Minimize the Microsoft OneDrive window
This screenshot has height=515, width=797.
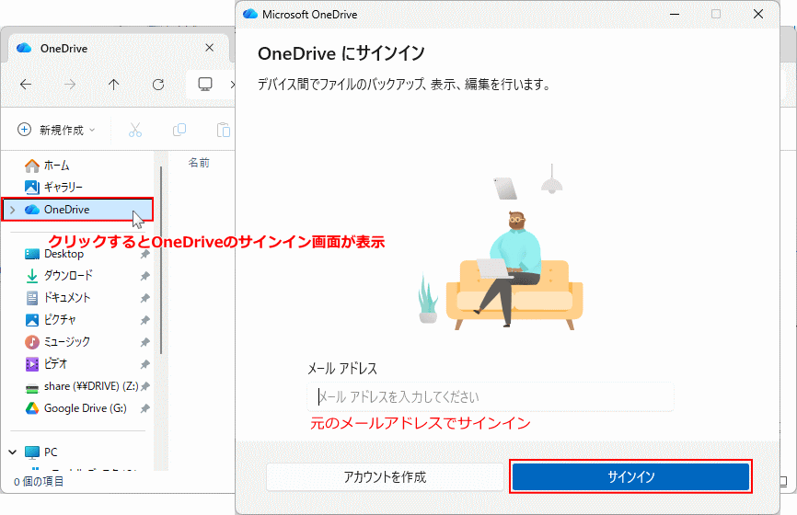(675, 14)
